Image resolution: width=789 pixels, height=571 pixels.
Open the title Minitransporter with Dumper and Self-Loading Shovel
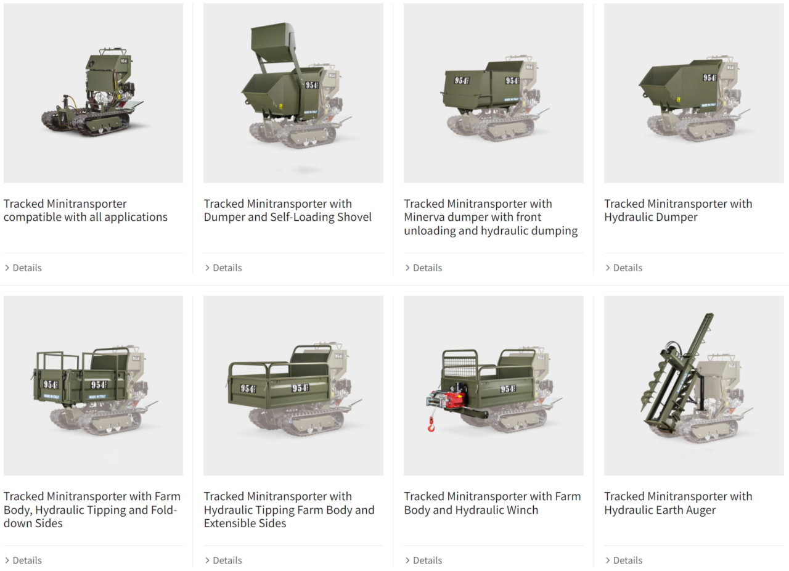[288, 210]
